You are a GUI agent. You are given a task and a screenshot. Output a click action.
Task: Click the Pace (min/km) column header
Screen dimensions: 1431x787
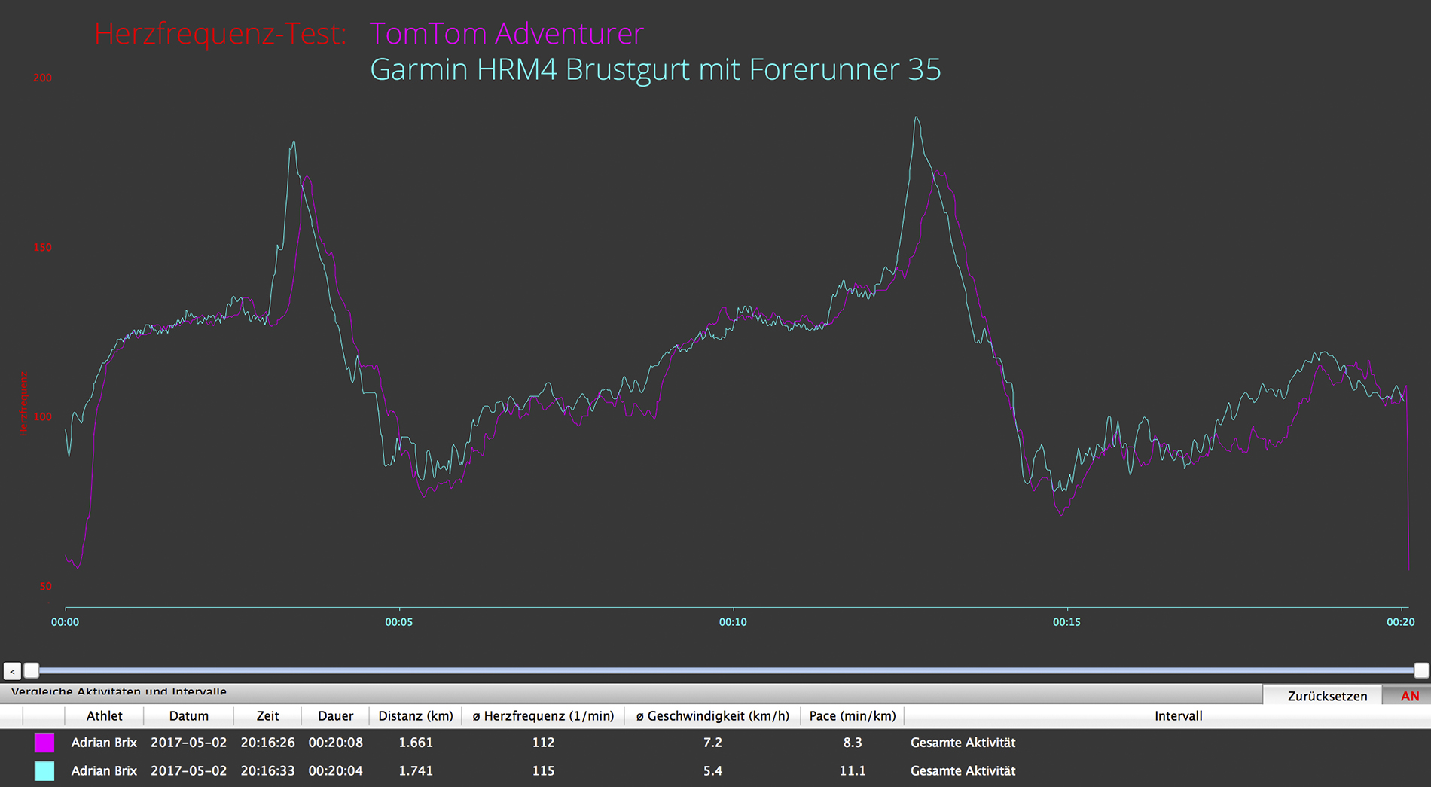[853, 716]
